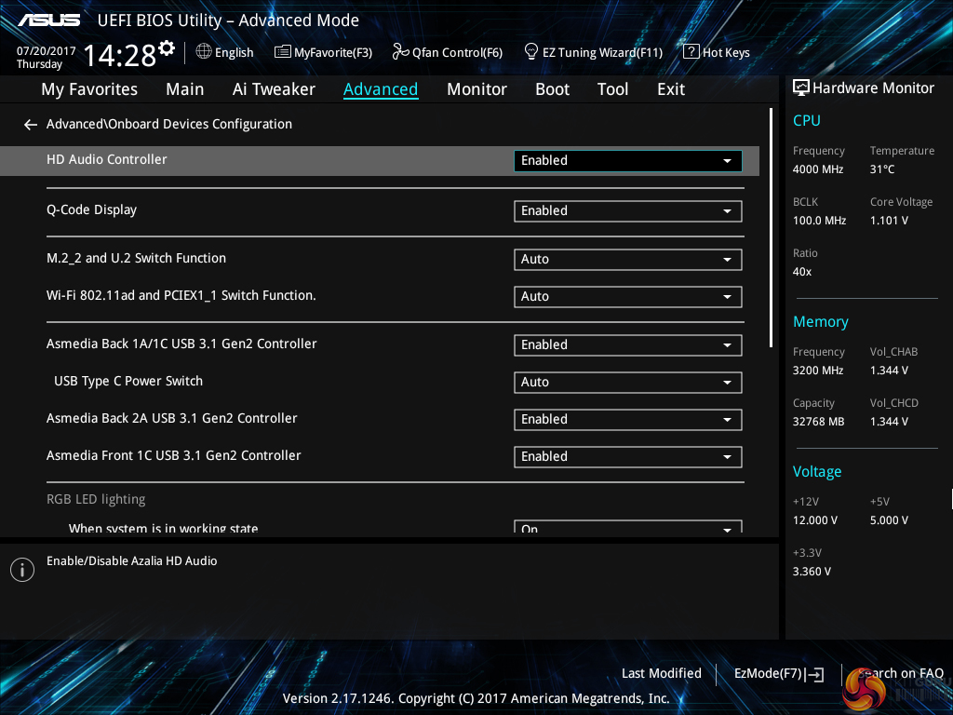The height and width of the screenshot is (715, 953).
Task: Open MyFavorite(F3) list icon
Action: (x=282, y=52)
